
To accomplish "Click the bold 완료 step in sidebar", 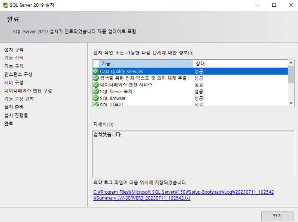I will pos(9,123).
